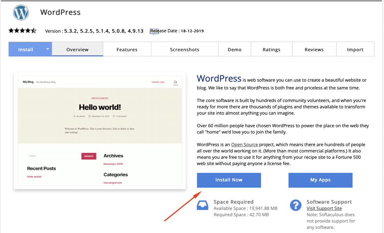Open the Ratings tab
The image size is (384, 233).
[x=271, y=49]
